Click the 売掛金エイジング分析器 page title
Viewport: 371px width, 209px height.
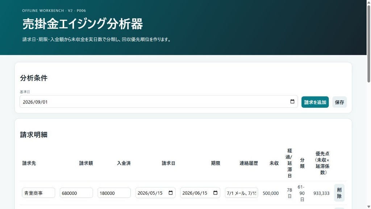pos(83,24)
